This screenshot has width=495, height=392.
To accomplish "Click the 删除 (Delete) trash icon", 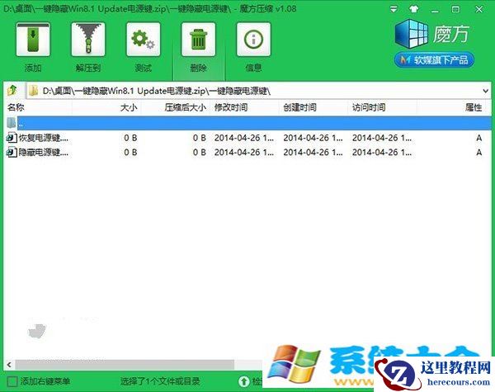I will (198, 40).
